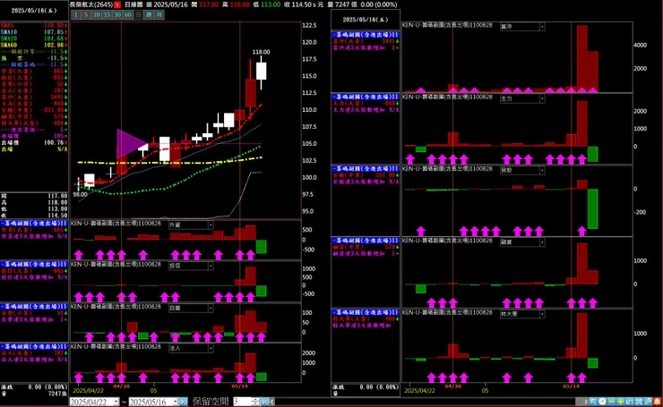Click the plus zoom-in icon
The image size is (663, 407).
click(620, 402)
